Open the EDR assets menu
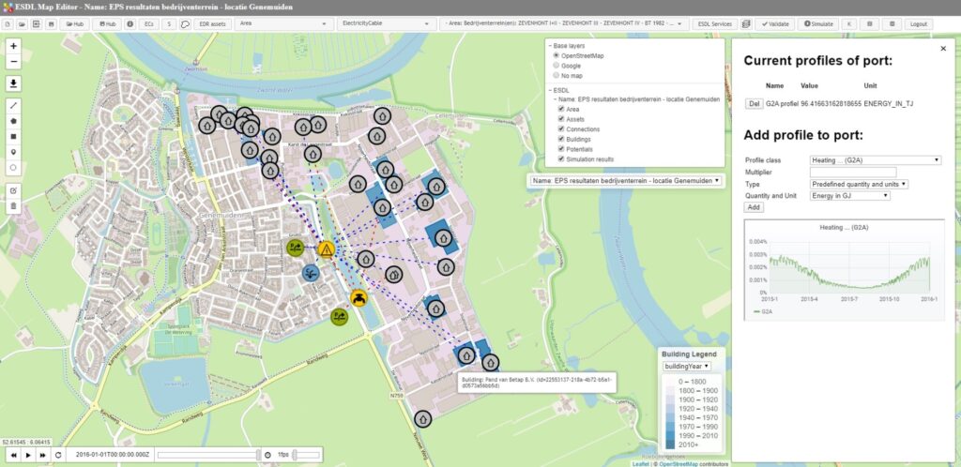Image resolution: width=961 pixels, height=467 pixels. 213,23
